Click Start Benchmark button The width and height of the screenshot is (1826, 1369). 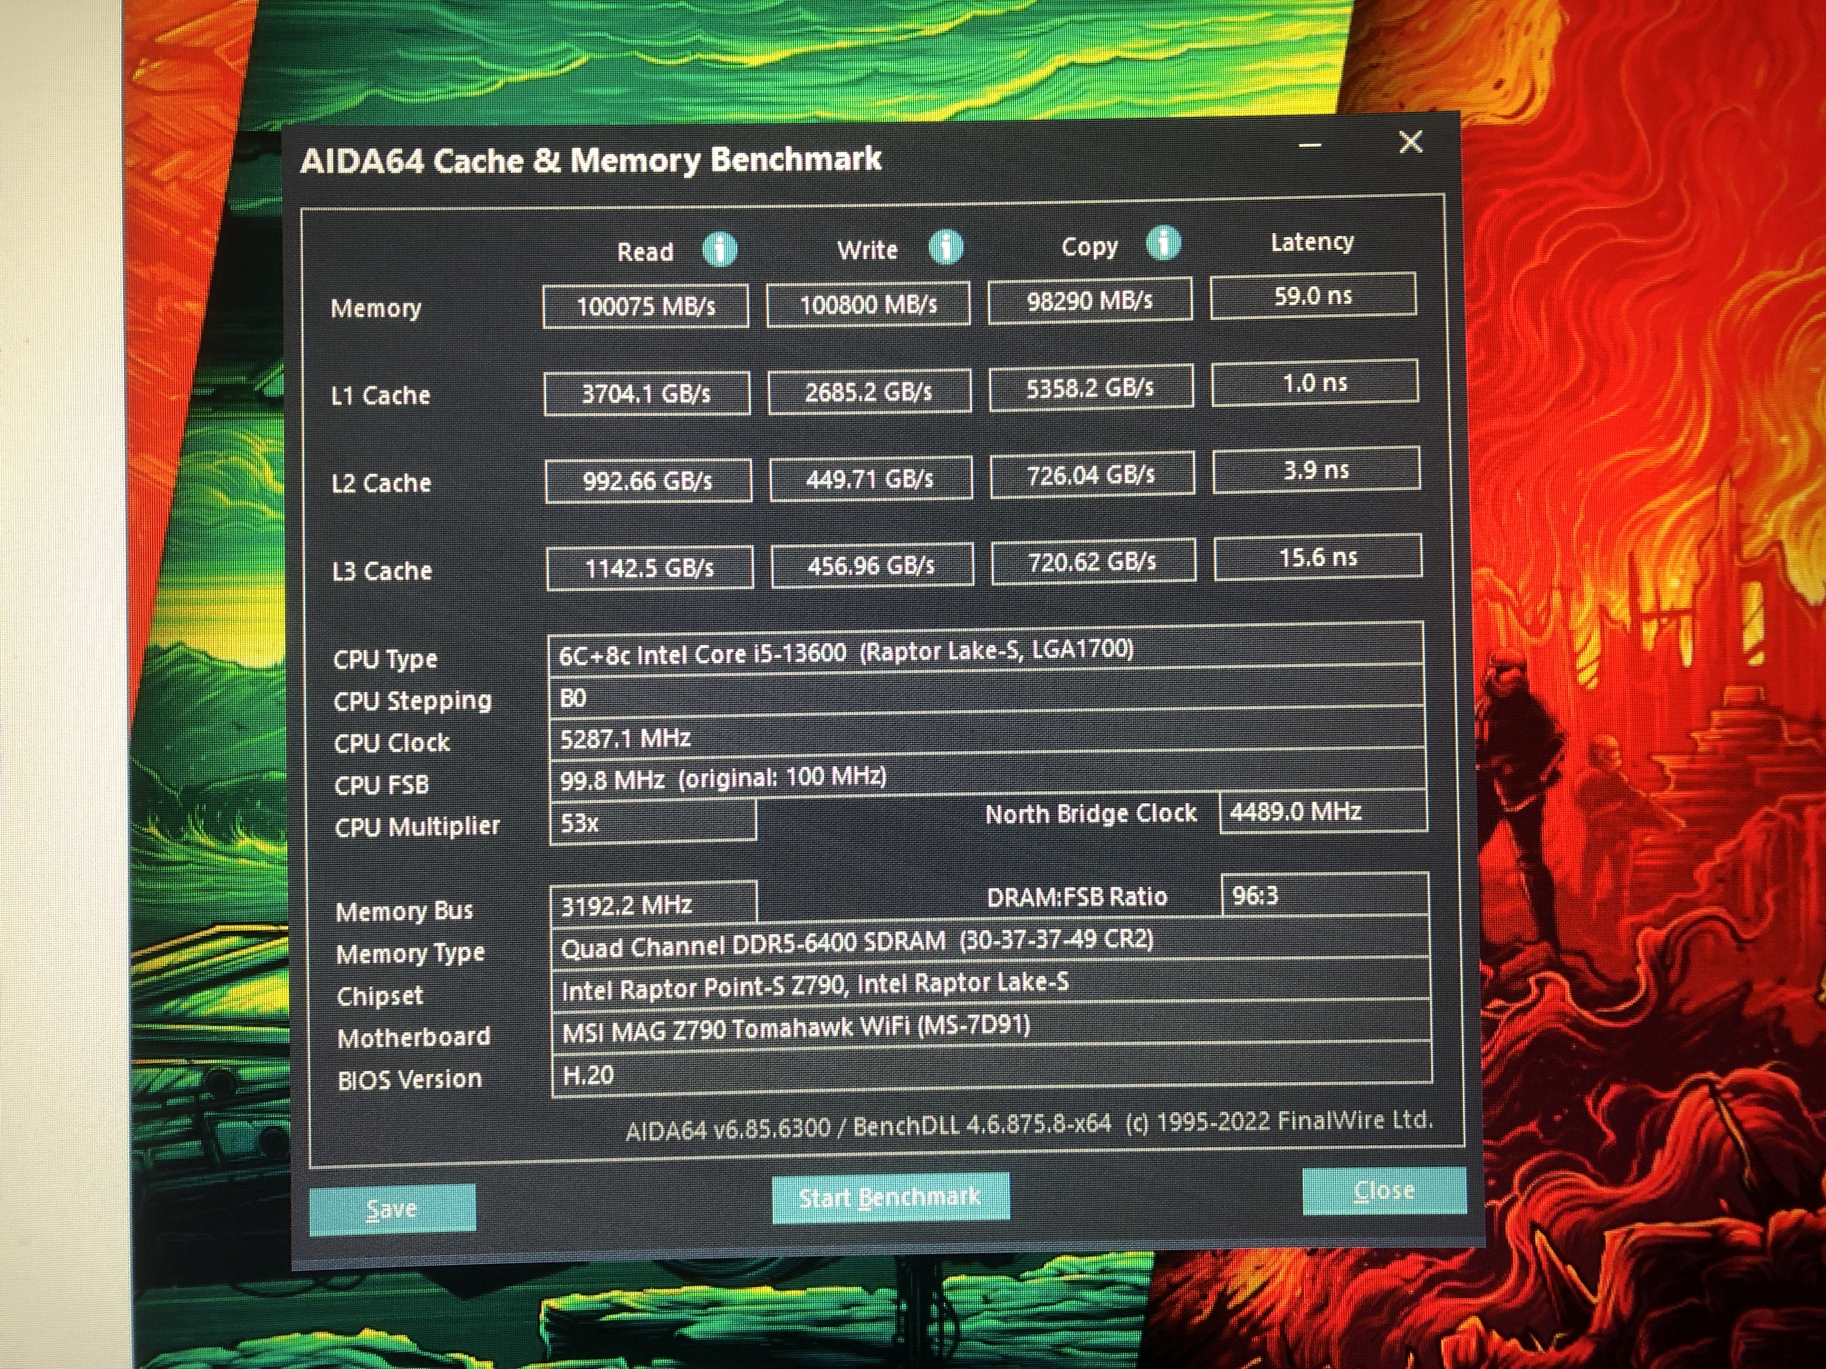(x=891, y=1197)
